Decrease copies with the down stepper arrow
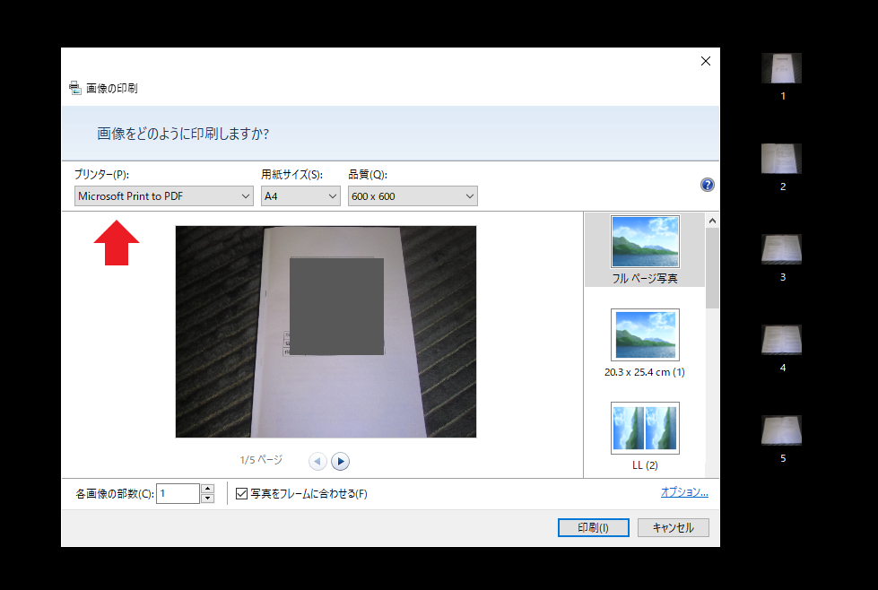The height and width of the screenshot is (590, 878). pos(208,499)
